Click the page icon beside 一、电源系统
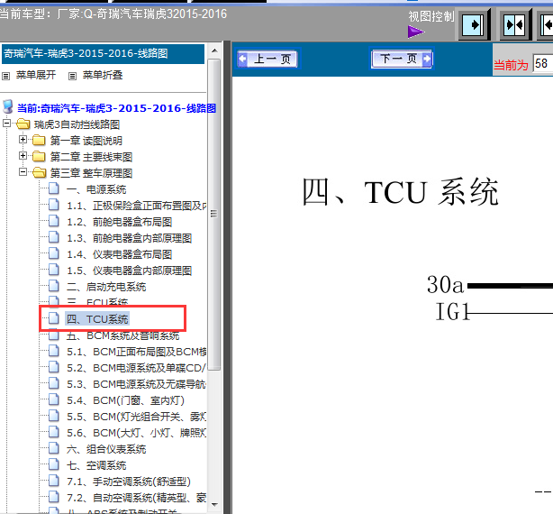Image resolution: width=553 pixels, height=514 pixels. pyautogui.click(x=54, y=188)
